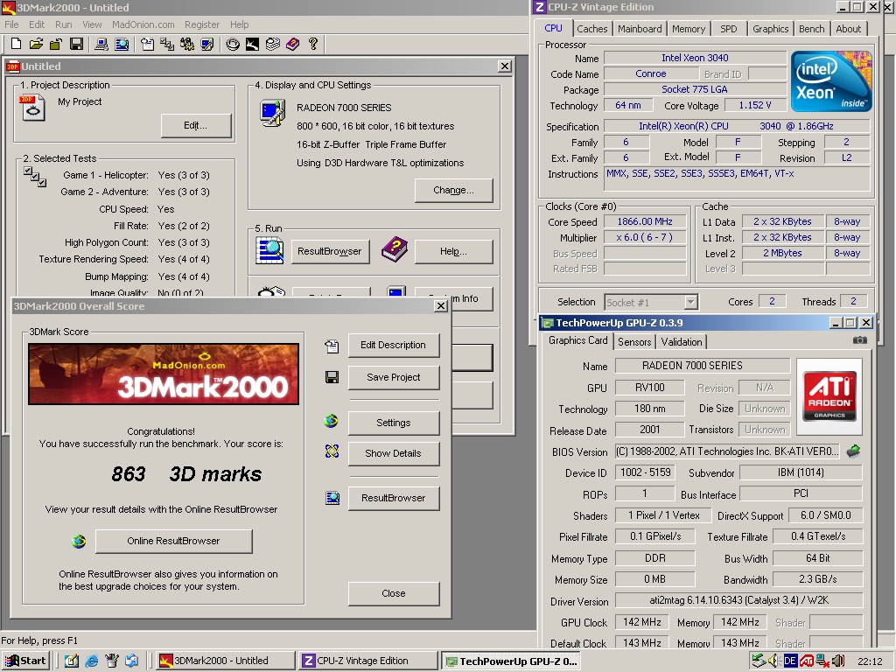Click the run demo black toolbar icon
896x672 pixels.
tap(253, 44)
